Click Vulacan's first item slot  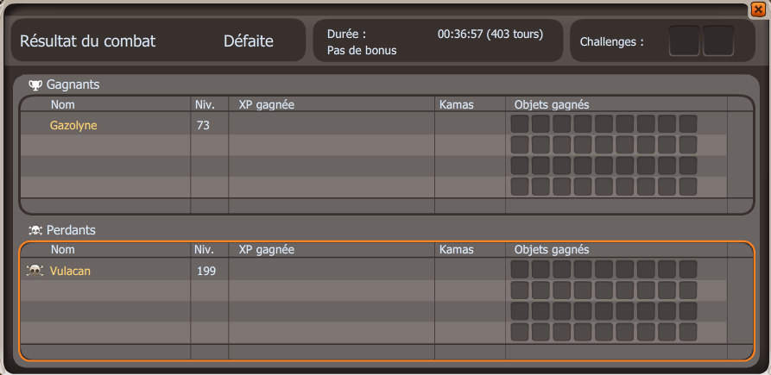[519, 270]
